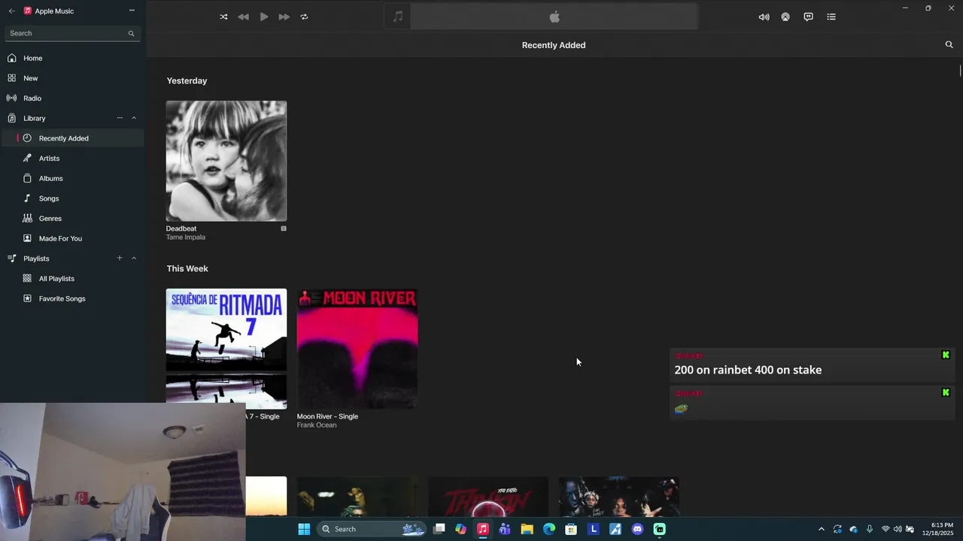Click the explicit badge beside Deadbeat
Screen dimensions: 963x541
point(284,228)
